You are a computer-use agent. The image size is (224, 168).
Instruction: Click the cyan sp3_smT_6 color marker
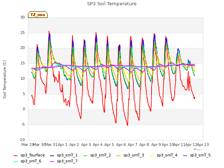coord(15,162)
